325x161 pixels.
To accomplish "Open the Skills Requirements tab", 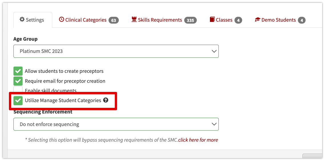I will point(164,20).
